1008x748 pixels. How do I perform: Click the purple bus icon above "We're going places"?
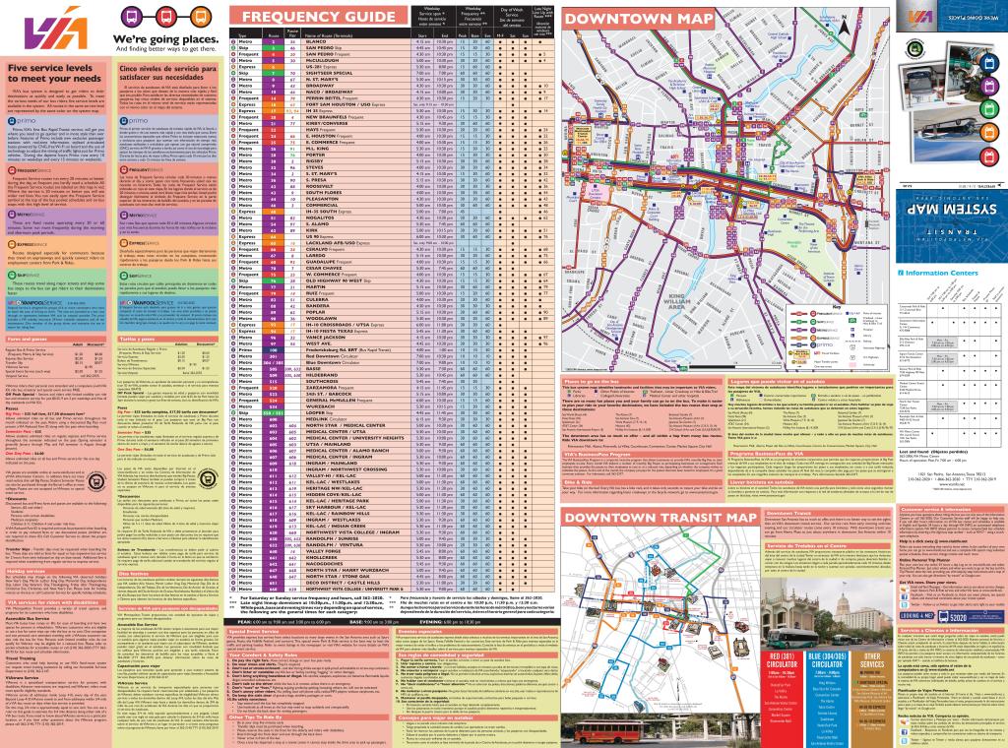[131, 16]
